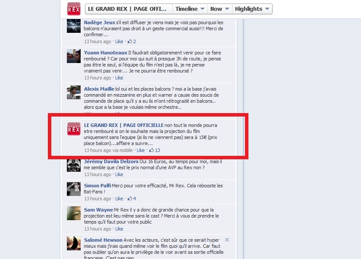
Task: Remove Salomé Hewson's comment with X
Action: 227,240
